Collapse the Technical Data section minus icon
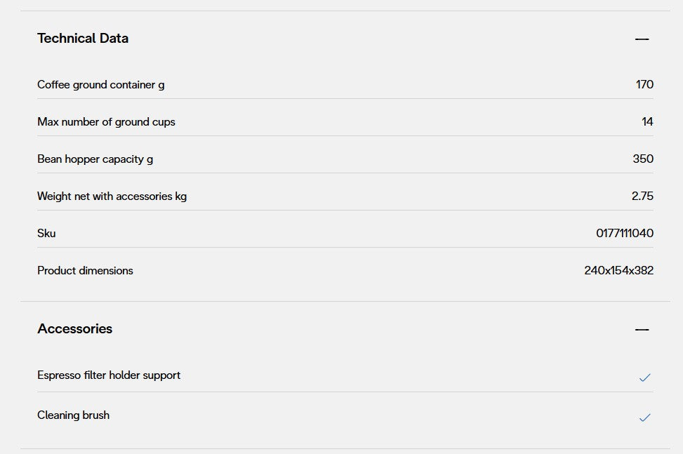Image resolution: width=683 pixels, height=454 pixels. pos(642,39)
